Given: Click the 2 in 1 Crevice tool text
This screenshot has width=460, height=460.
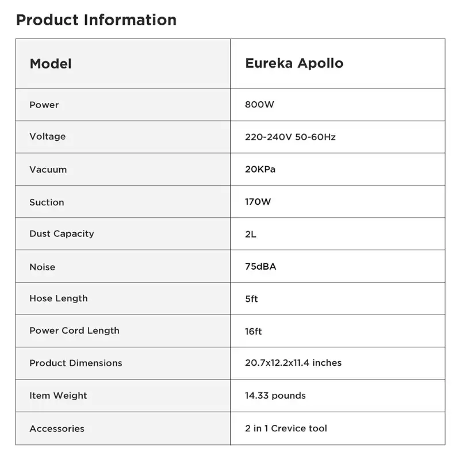Looking at the screenshot, I should pos(286,428).
